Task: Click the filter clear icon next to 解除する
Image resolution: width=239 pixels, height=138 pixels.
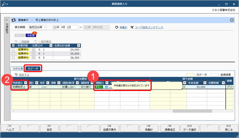Action: click(16, 75)
